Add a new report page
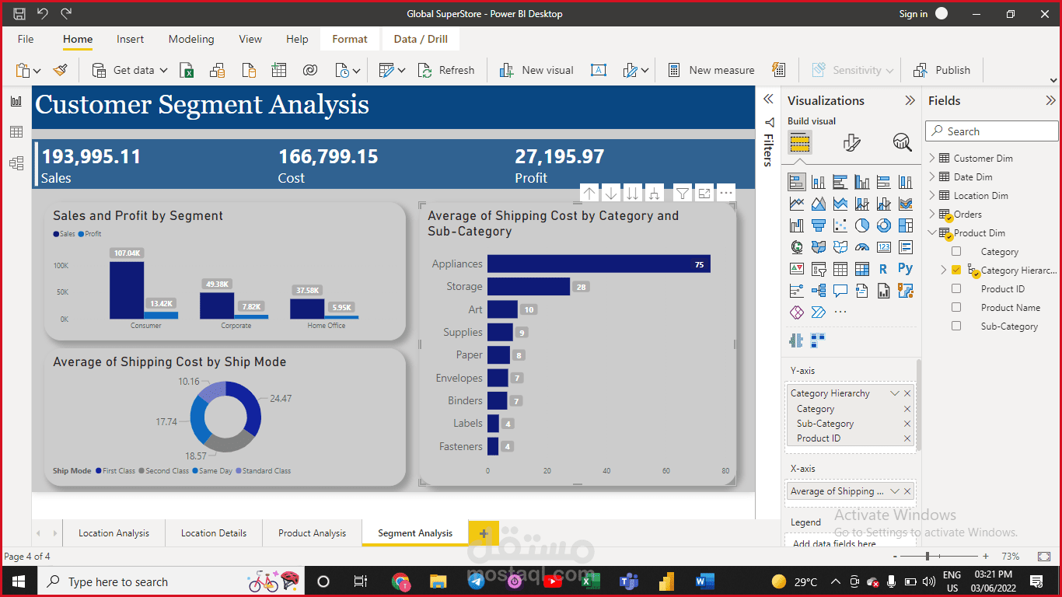 [x=484, y=533]
